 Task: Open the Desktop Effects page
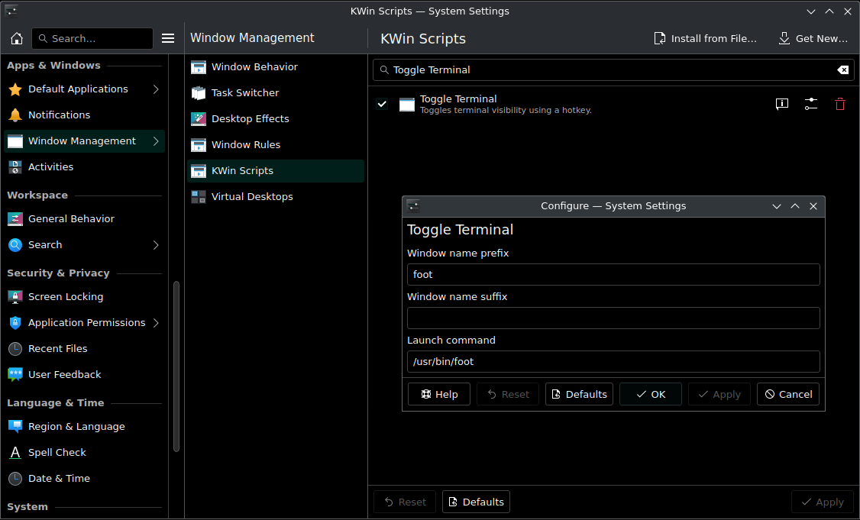pyautogui.click(x=275, y=118)
